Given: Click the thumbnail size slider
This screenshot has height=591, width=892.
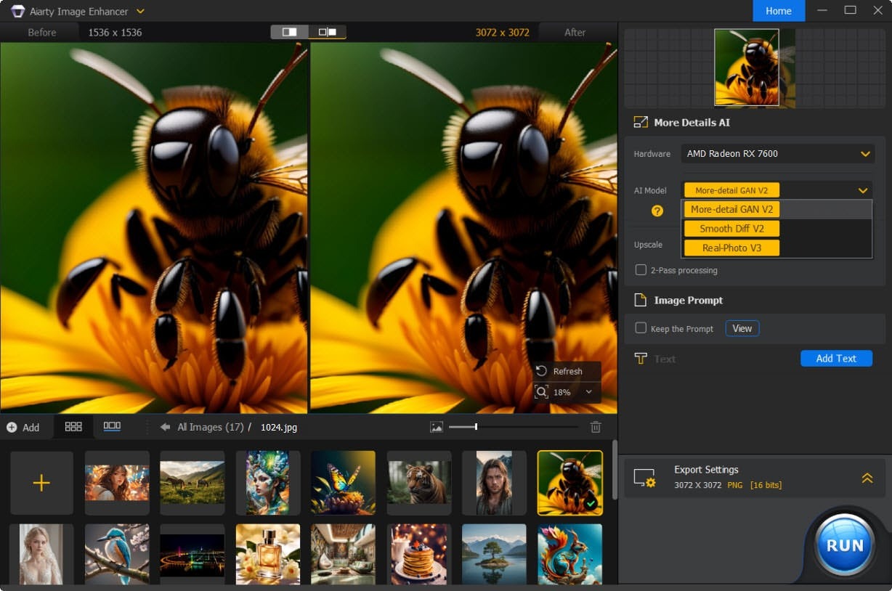Looking at the screenshot, I should tap(476, 427).
